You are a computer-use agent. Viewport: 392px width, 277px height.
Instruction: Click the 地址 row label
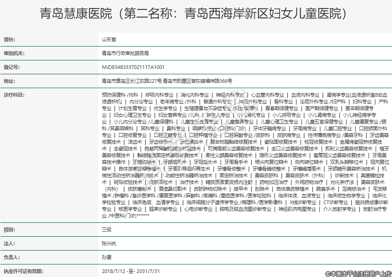[9, 81]
